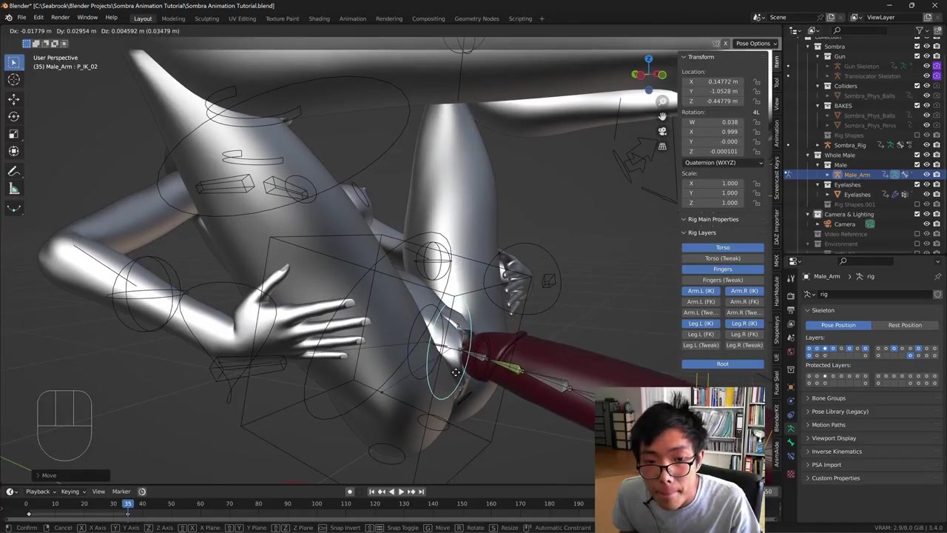
Task: Select the Scale tool in viewport toolbar
Action: 13,133
